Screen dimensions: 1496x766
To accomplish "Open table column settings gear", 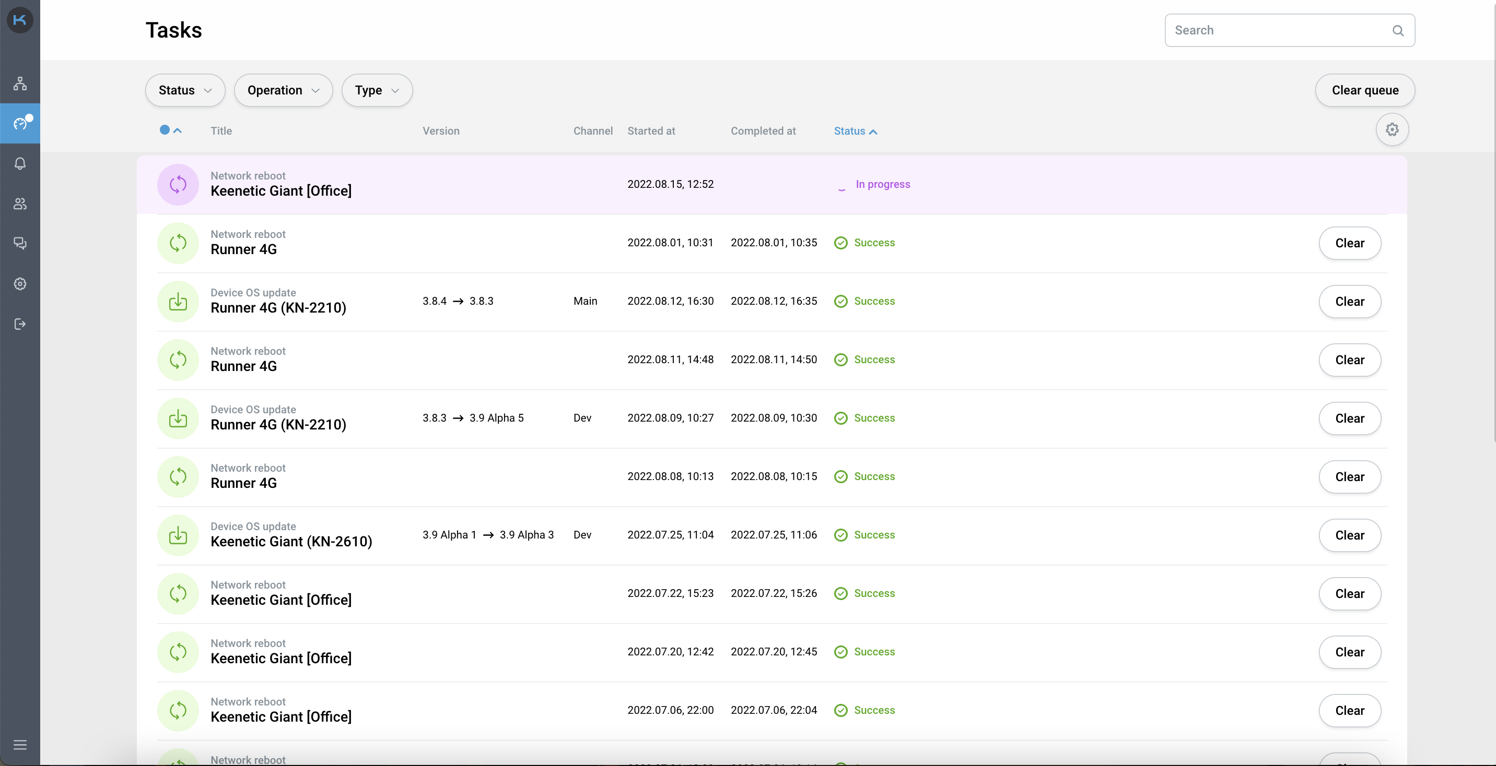I will (1392, 129).
